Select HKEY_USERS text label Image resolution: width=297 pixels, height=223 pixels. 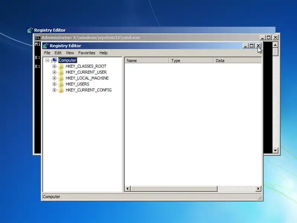[77, 84]
